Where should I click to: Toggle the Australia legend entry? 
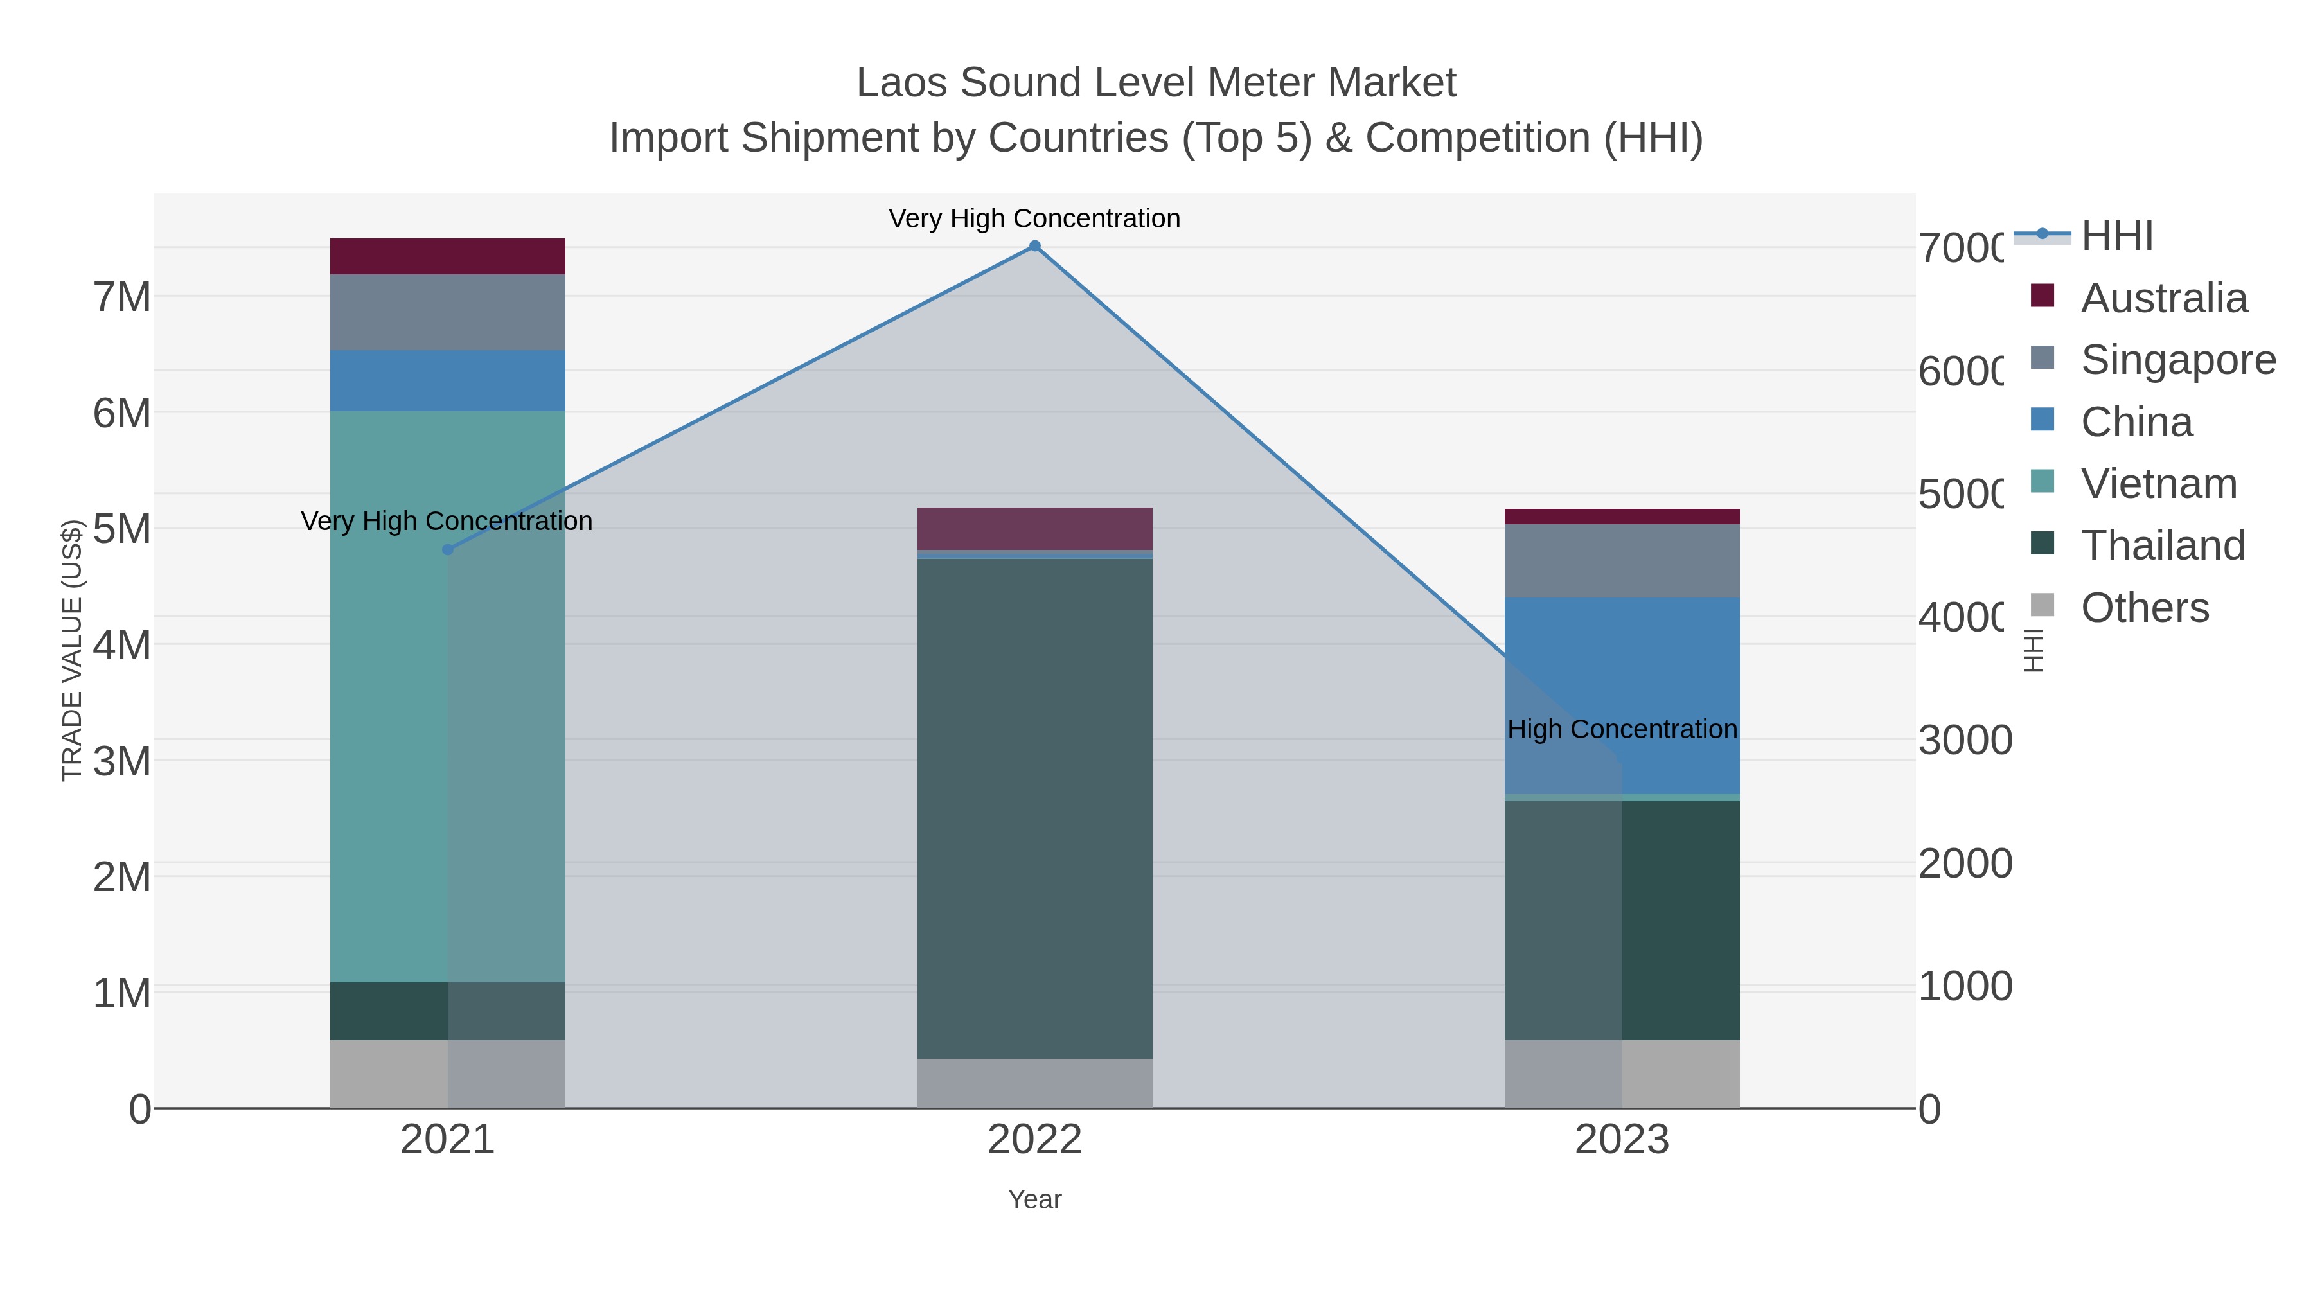2140,298
